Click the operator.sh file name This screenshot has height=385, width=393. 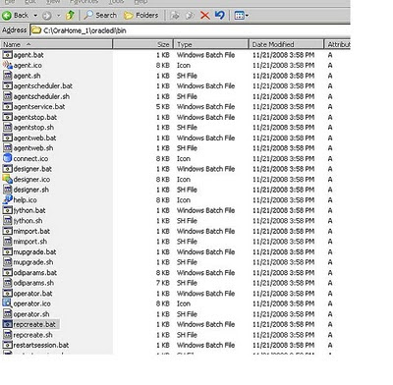[x=31, y=314]
